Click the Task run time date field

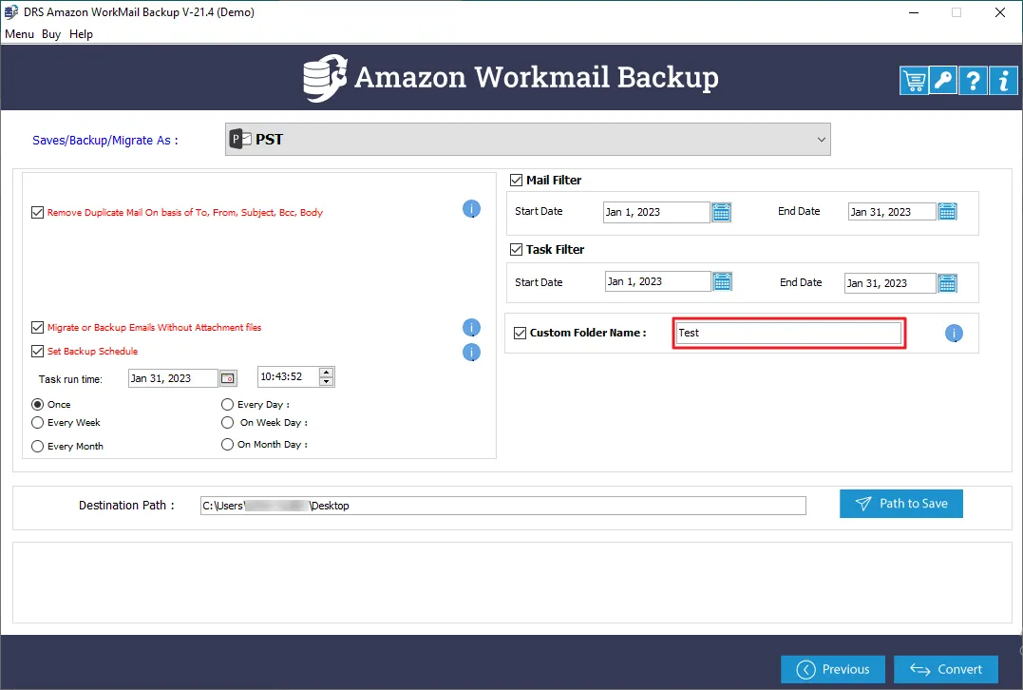click(173, 378)
